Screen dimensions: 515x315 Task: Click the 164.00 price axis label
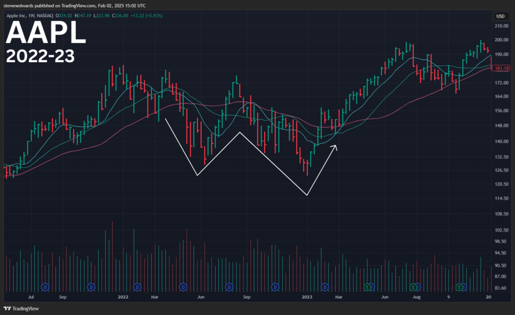[501, 96]
